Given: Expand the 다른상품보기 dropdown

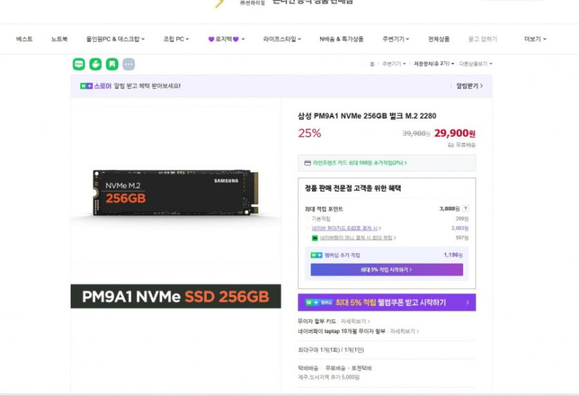Looking at the screenshot, I should pyautogui.click(x=475, y=64).
